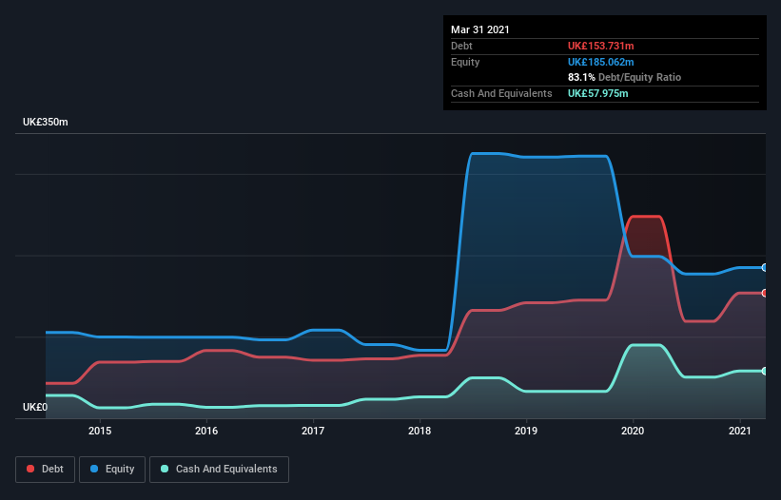Click the Equity value UK£185.062m
This screenshot has height=500, width=781.
(600, 62)
